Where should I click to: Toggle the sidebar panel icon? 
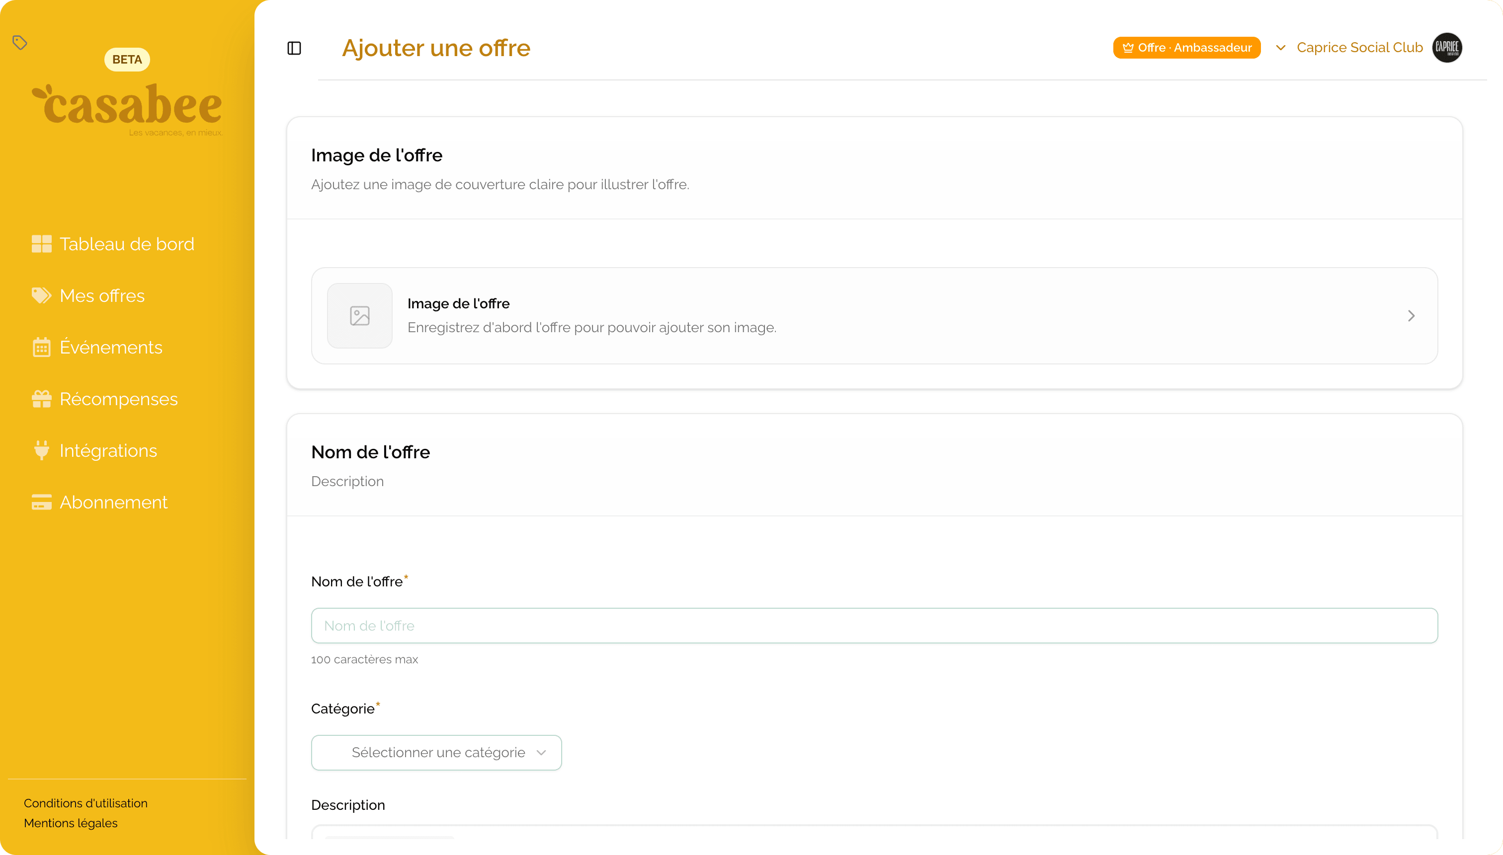[x=294, y=48]
